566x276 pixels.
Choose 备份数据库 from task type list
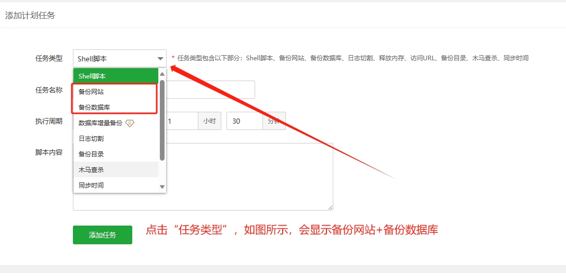(116, 108)
